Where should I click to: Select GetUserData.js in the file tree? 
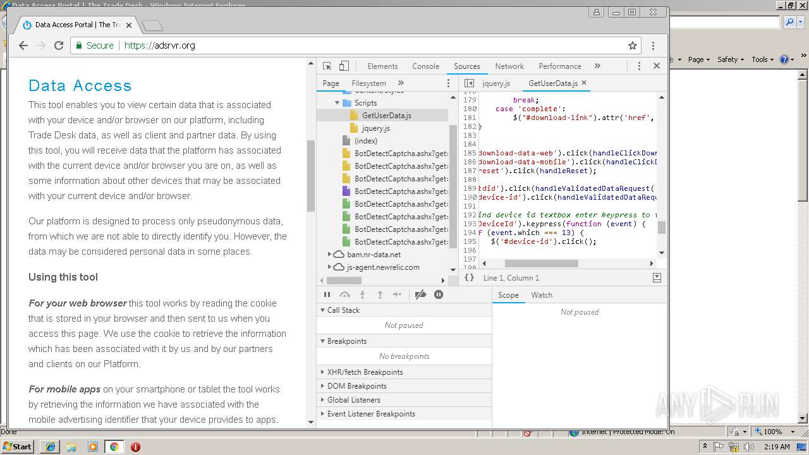(x=386, y=116)
